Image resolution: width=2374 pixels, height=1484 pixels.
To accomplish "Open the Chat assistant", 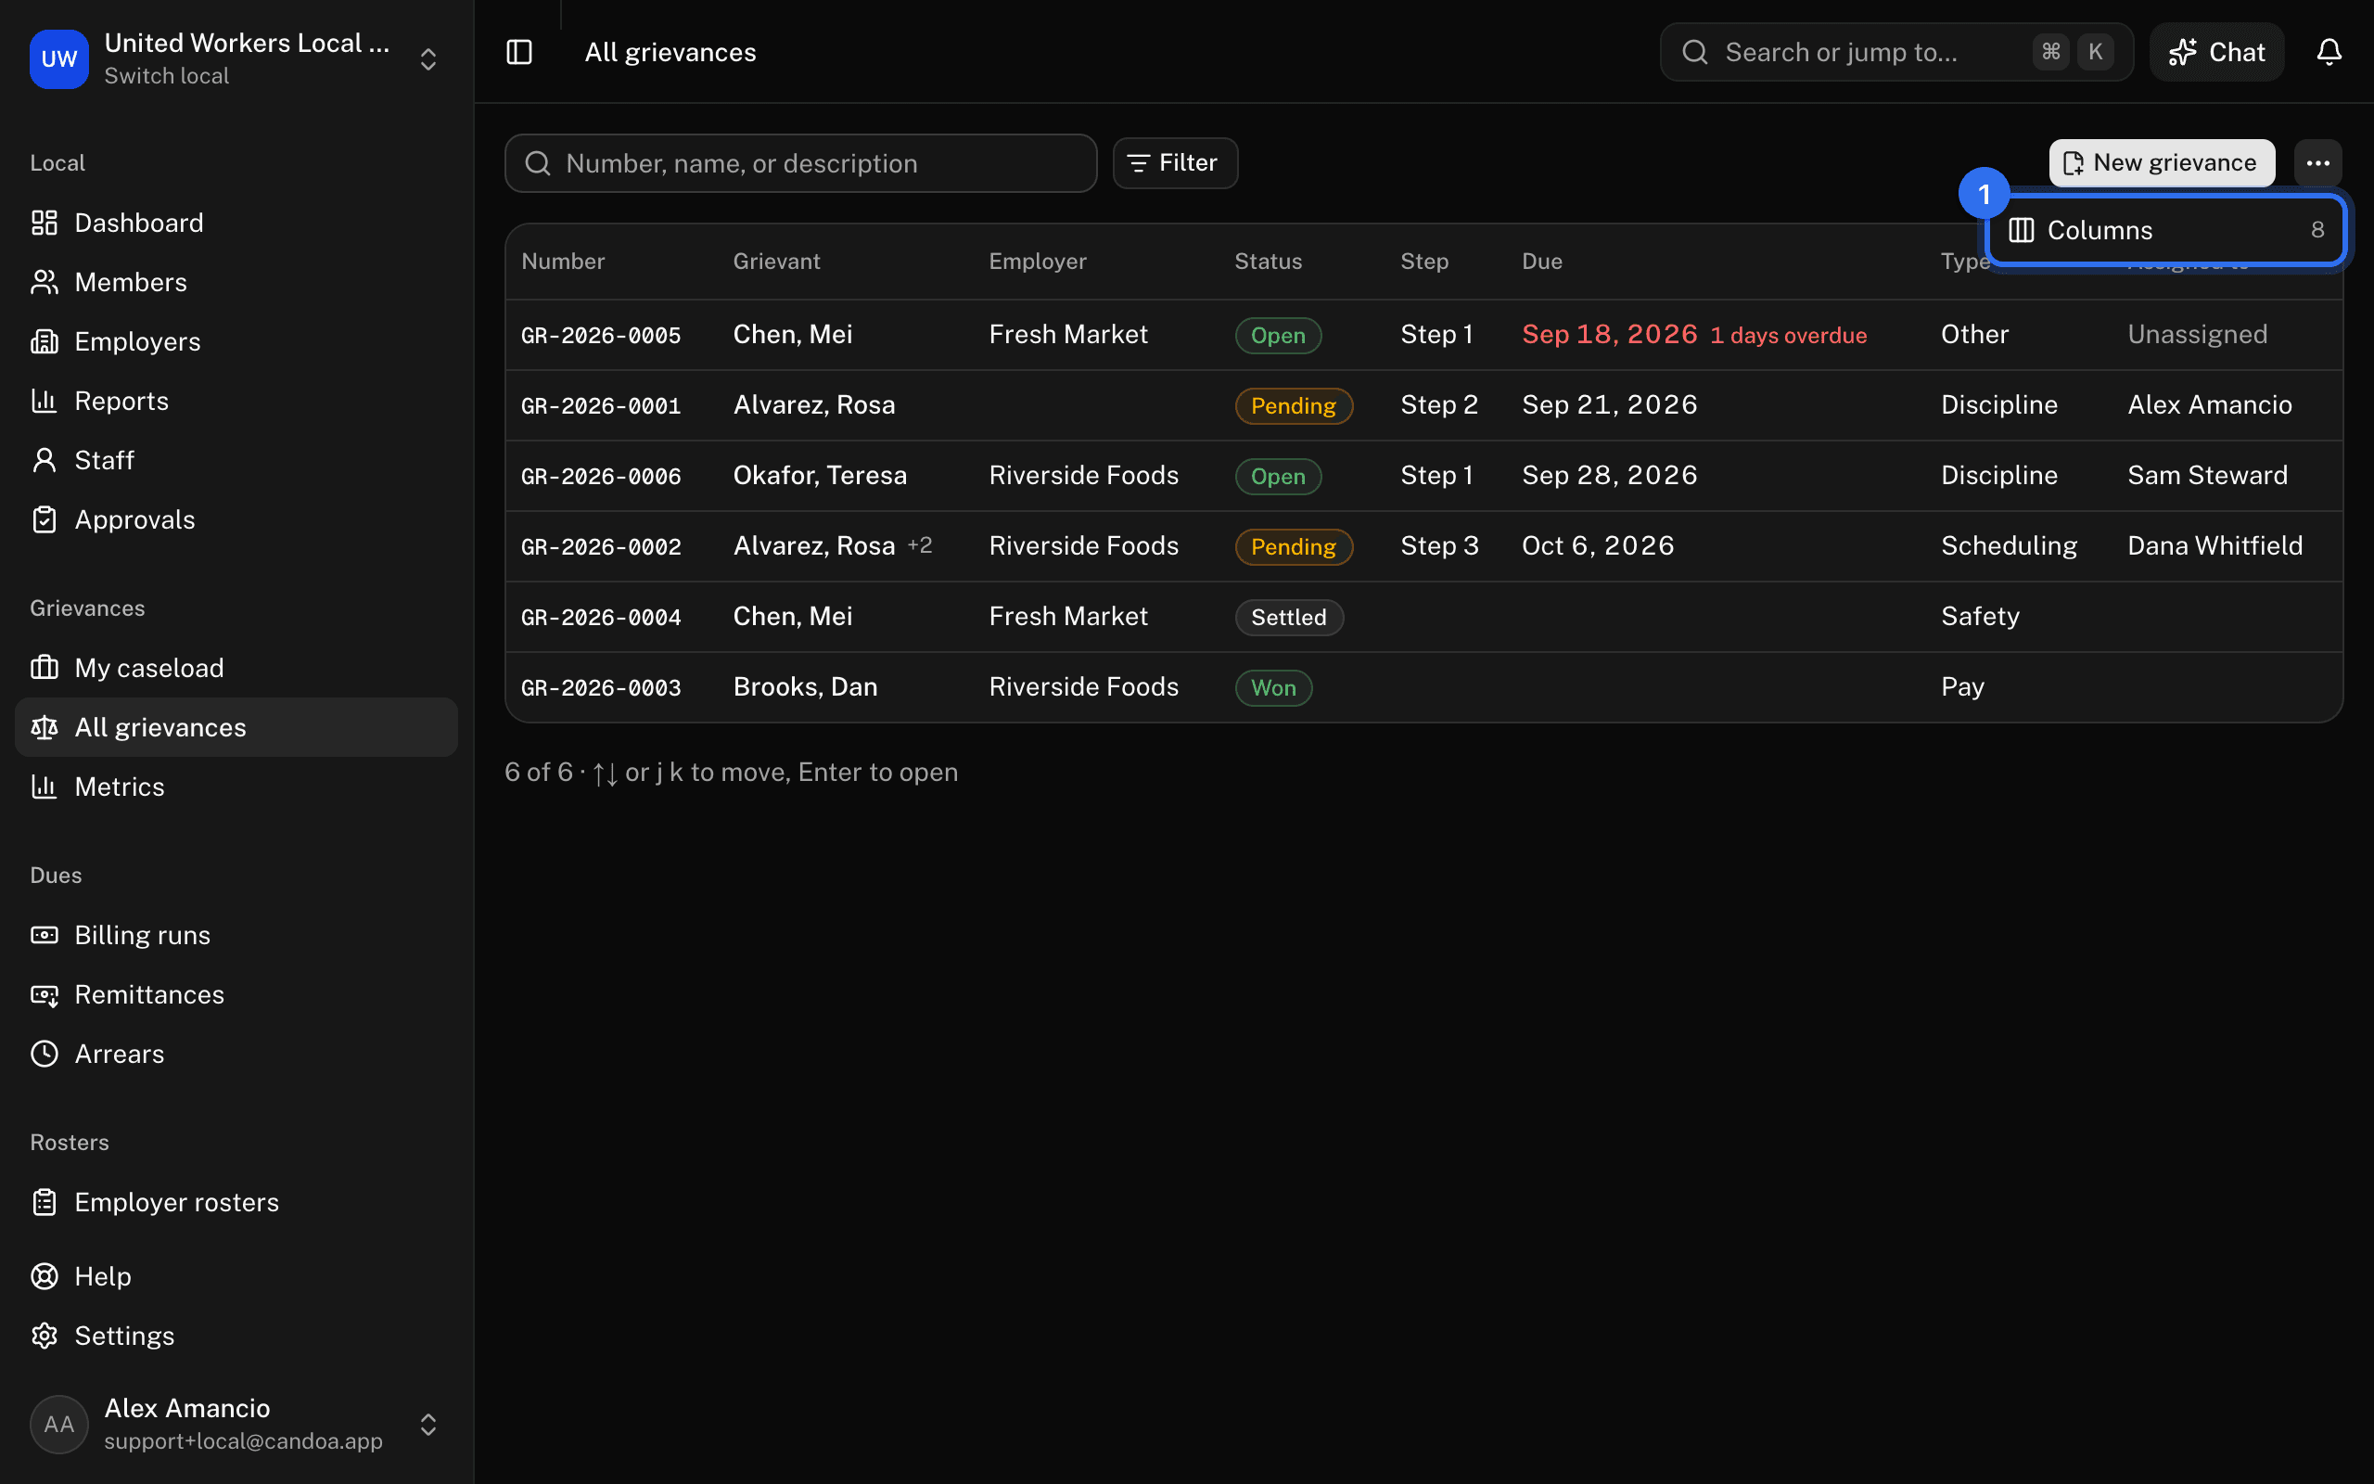I will 2216,52.
